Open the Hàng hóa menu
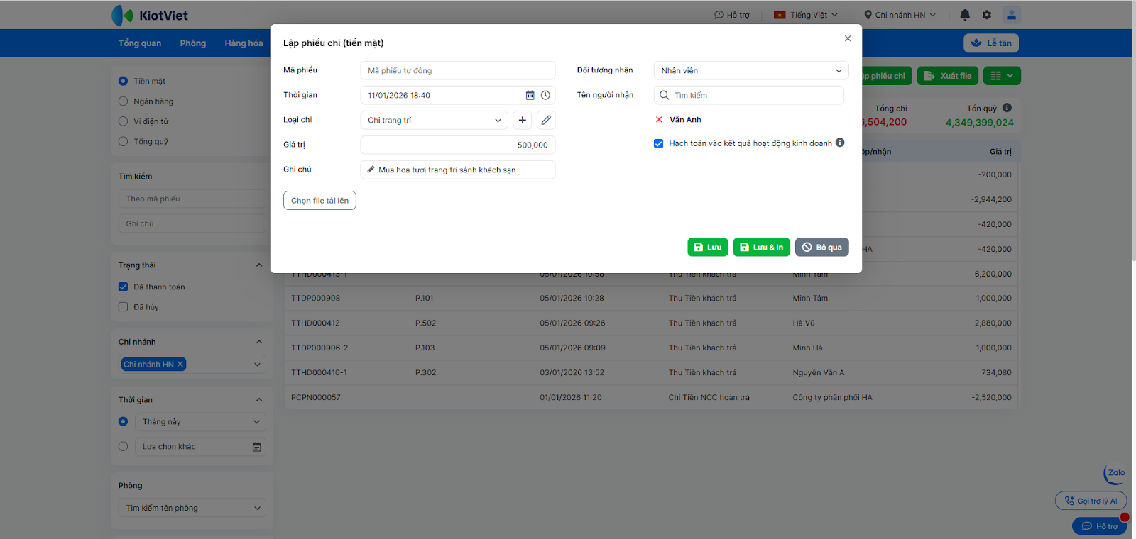 coord(244,43)
